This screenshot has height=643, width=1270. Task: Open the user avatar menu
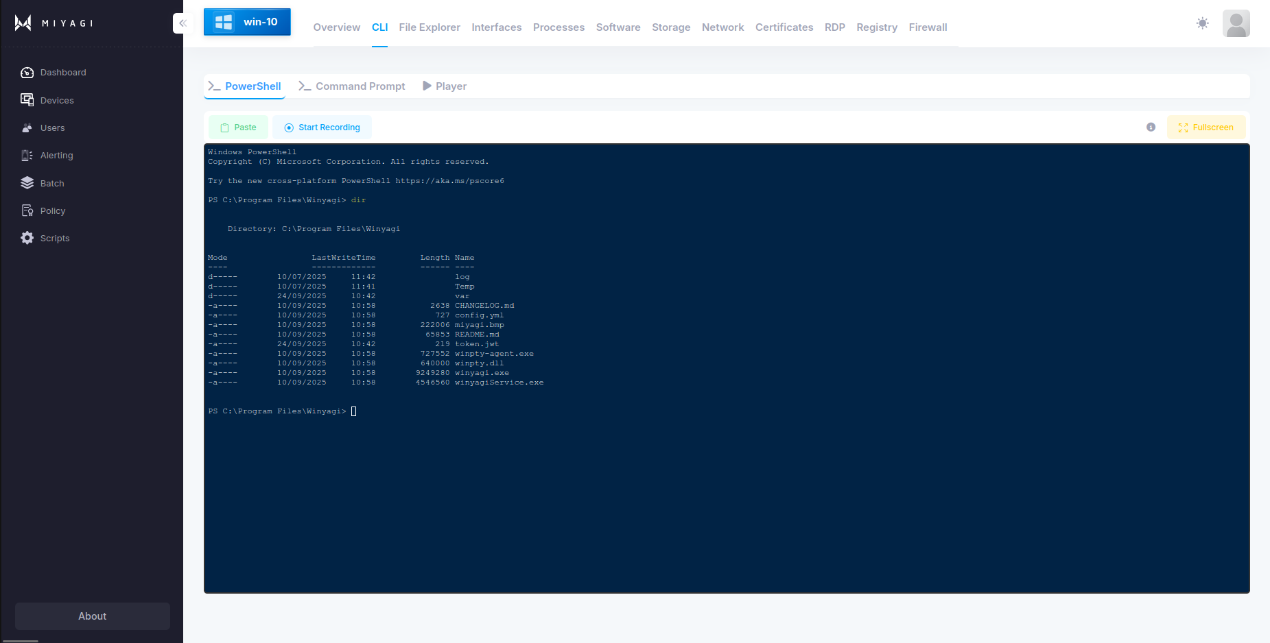coord(1236,23)
